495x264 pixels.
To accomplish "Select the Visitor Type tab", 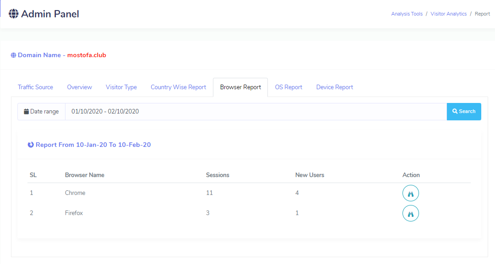I will pyautogui.click(x=121, y=87).
